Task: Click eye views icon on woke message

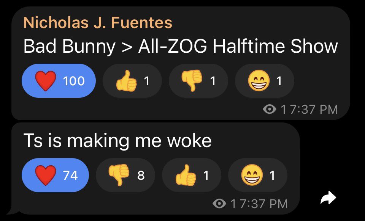Action: (219, 204)
